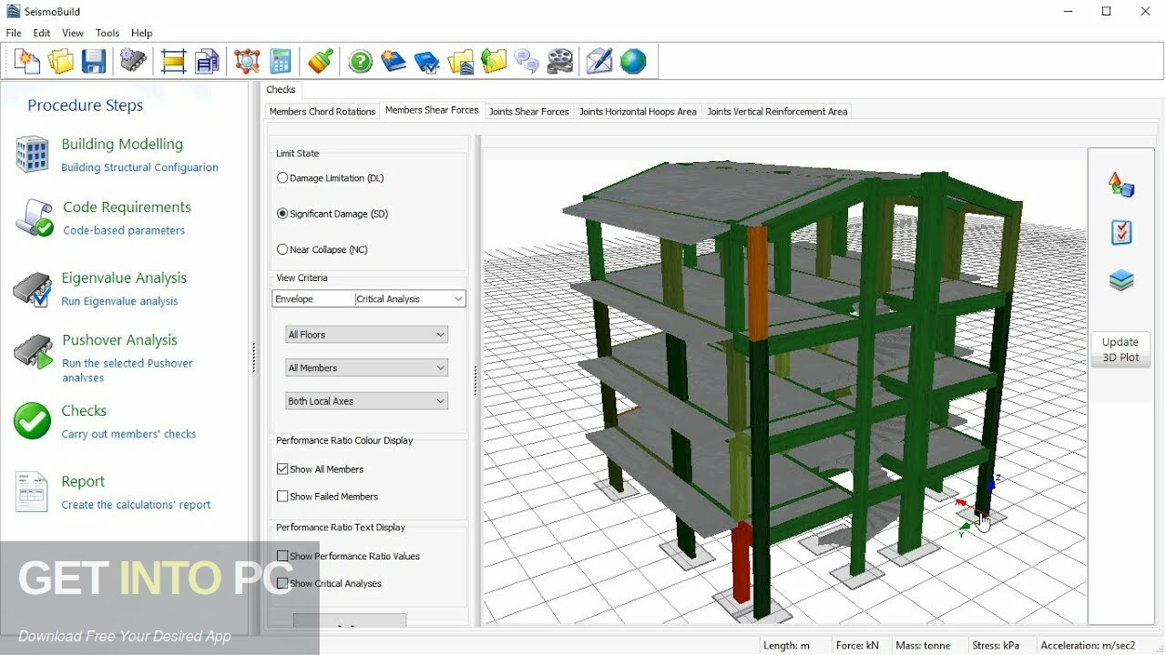Open the File menu

[x=14, y=33]
